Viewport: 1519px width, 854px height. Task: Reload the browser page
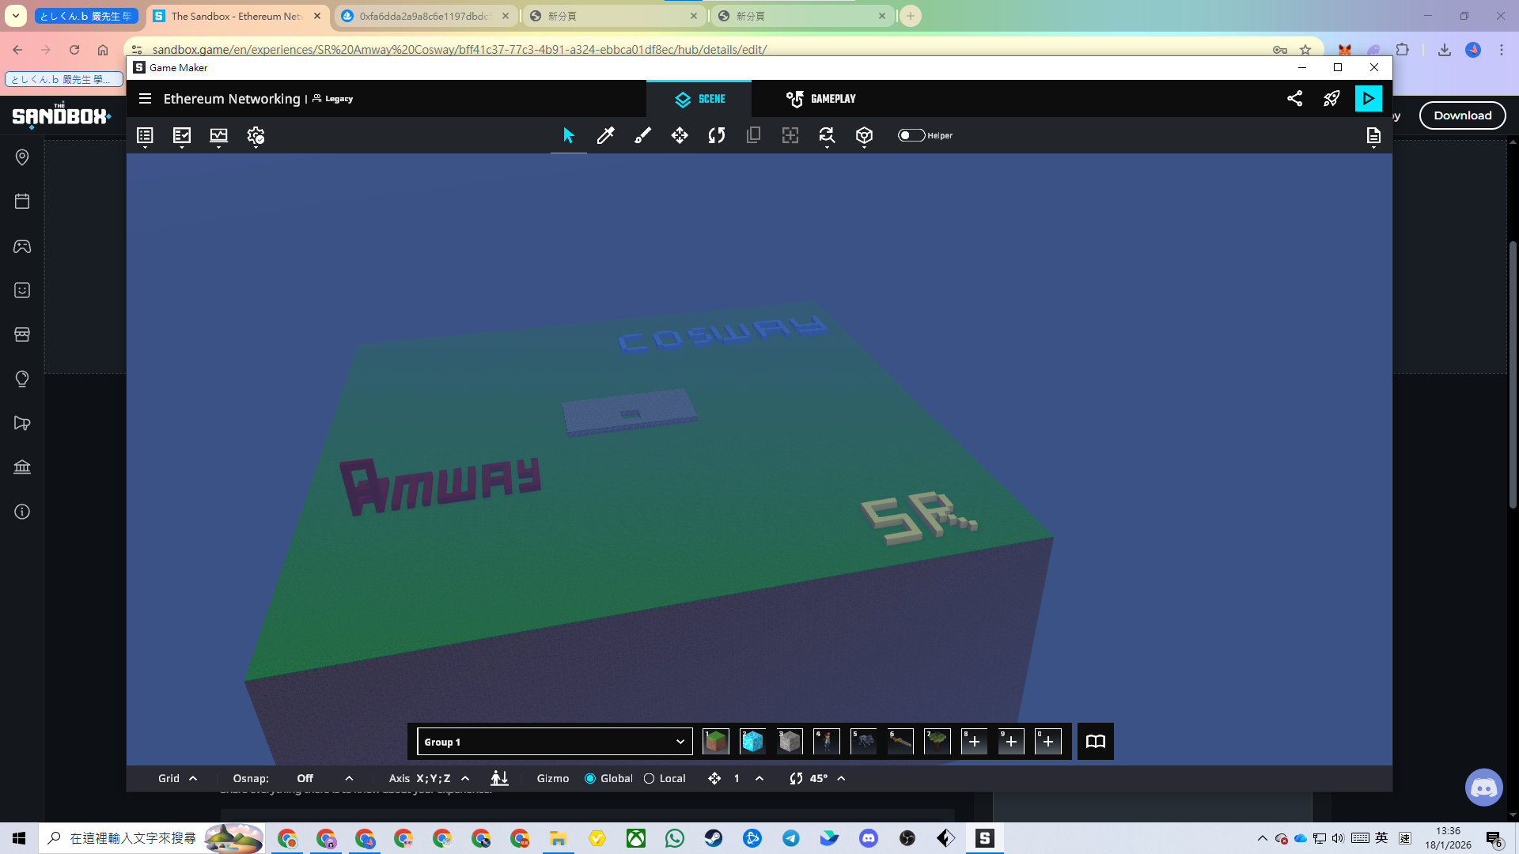74,50
